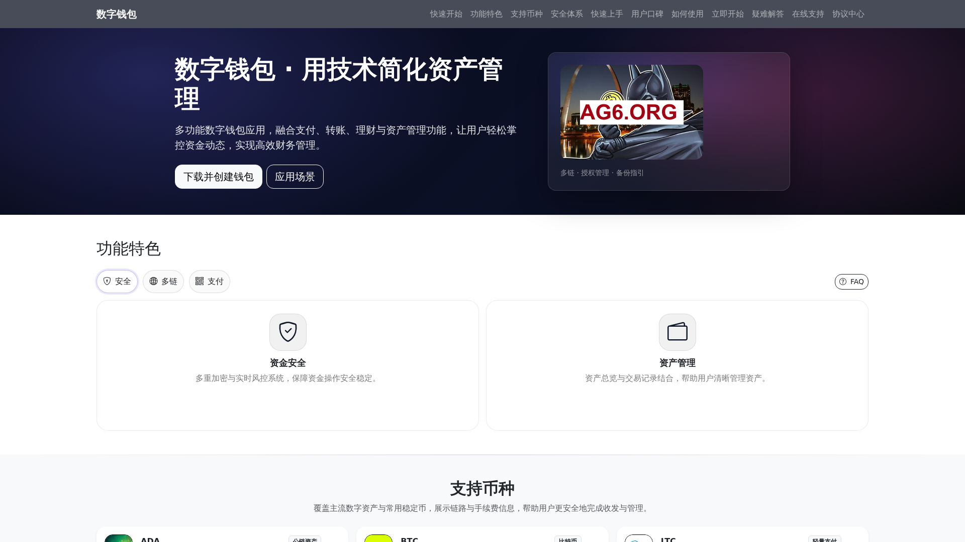
Task: Click the 多链 · 授权管理 · 备份指引 caption
Action: (602, 173)
